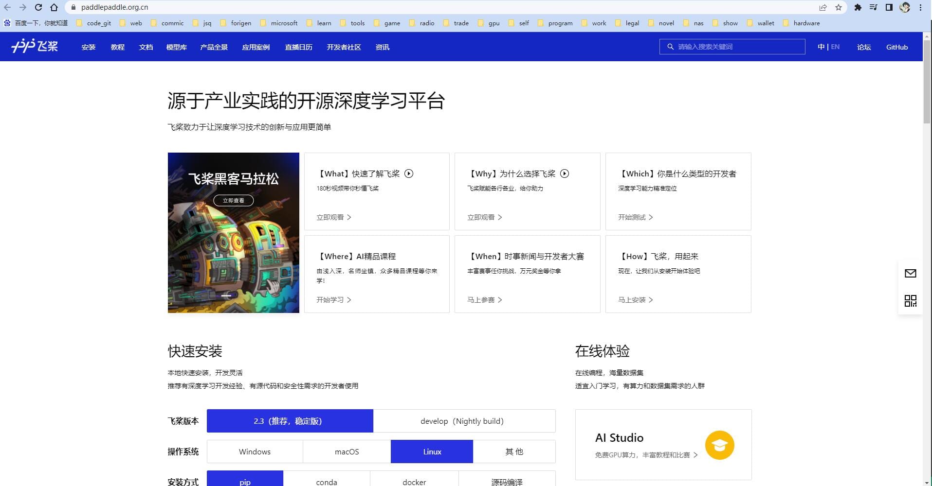Image resolution: width=932 pixels, height=486 pixels.
Task: Click the PaddlePaddle 飞桨 logo
Action: 35,46
